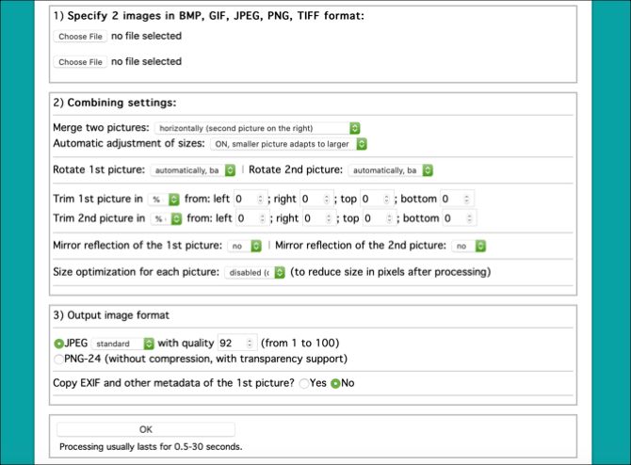
Task: Click the second Choose File button
Action: click(79, 62)
